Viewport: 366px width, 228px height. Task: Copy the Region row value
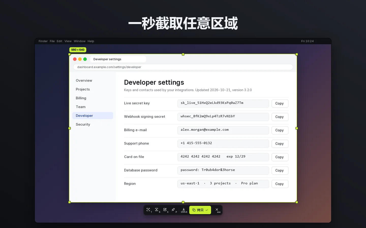click(280, 184)
